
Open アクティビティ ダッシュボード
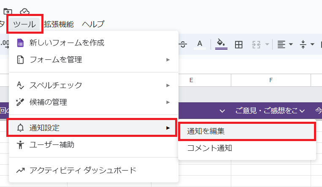click(83, 170)
